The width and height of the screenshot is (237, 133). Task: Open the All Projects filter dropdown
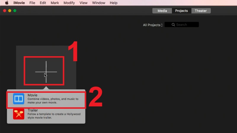coord(153,25)
